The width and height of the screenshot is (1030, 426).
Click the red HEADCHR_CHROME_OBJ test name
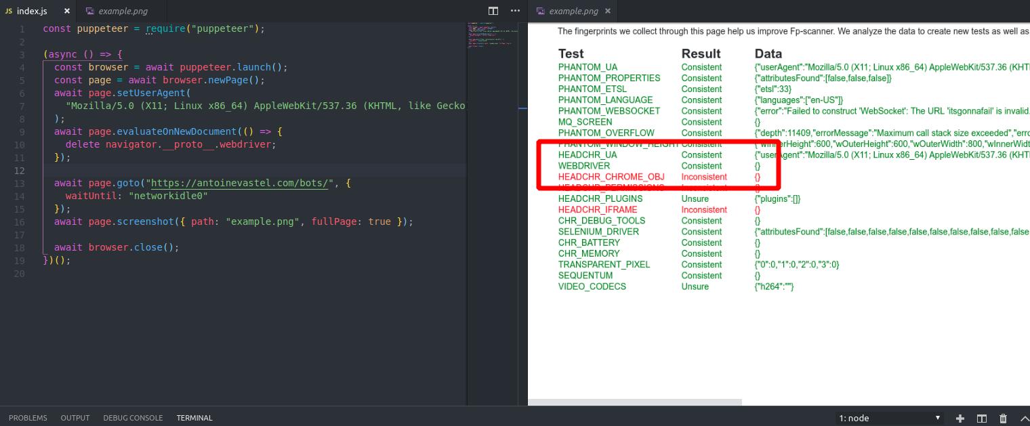click(x=611, y=177)
